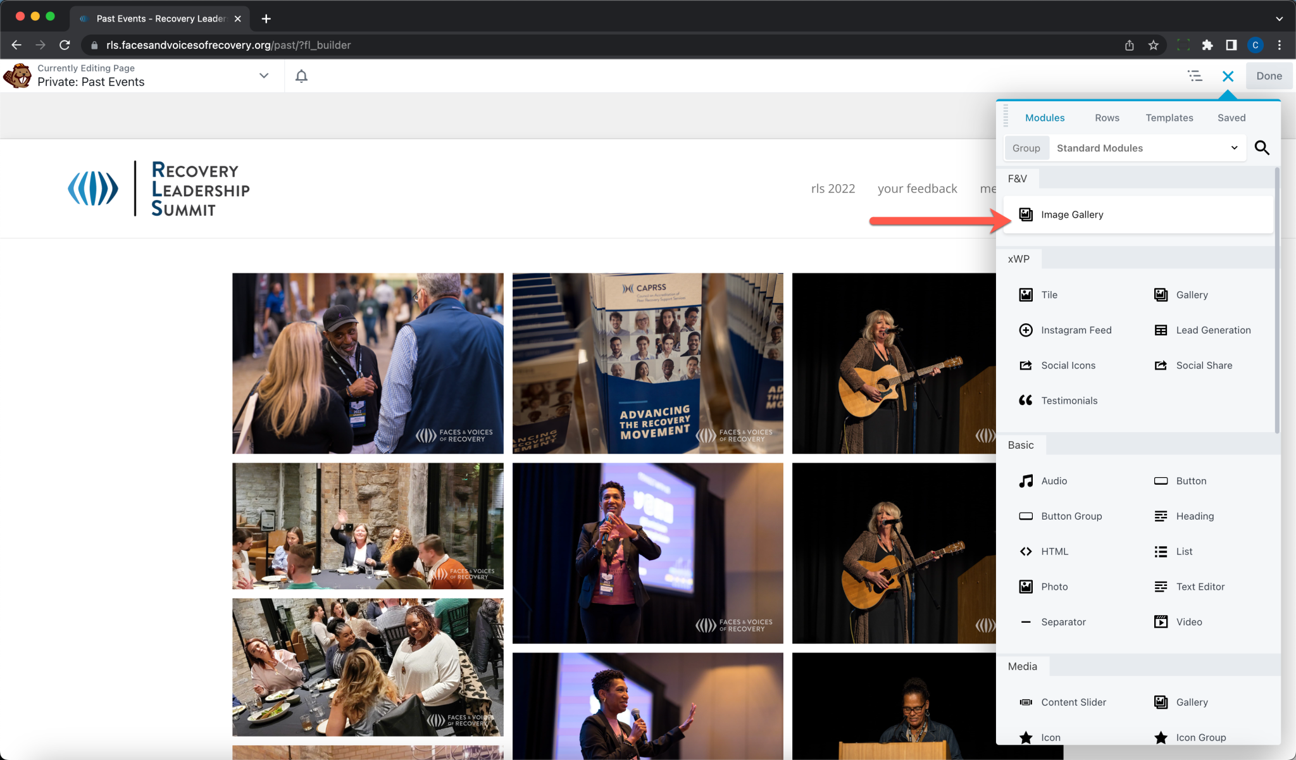1296x760 pixels.
Task: Switch to the Templates tab
Action: click(x=1169, y=118)
